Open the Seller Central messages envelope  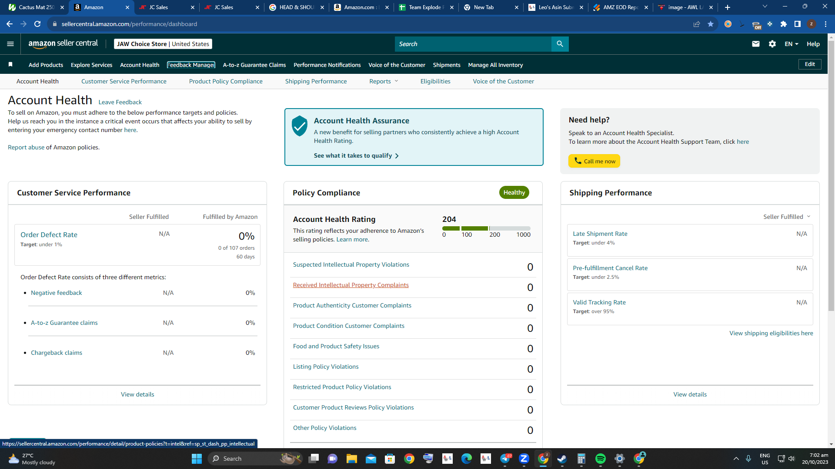756,44
